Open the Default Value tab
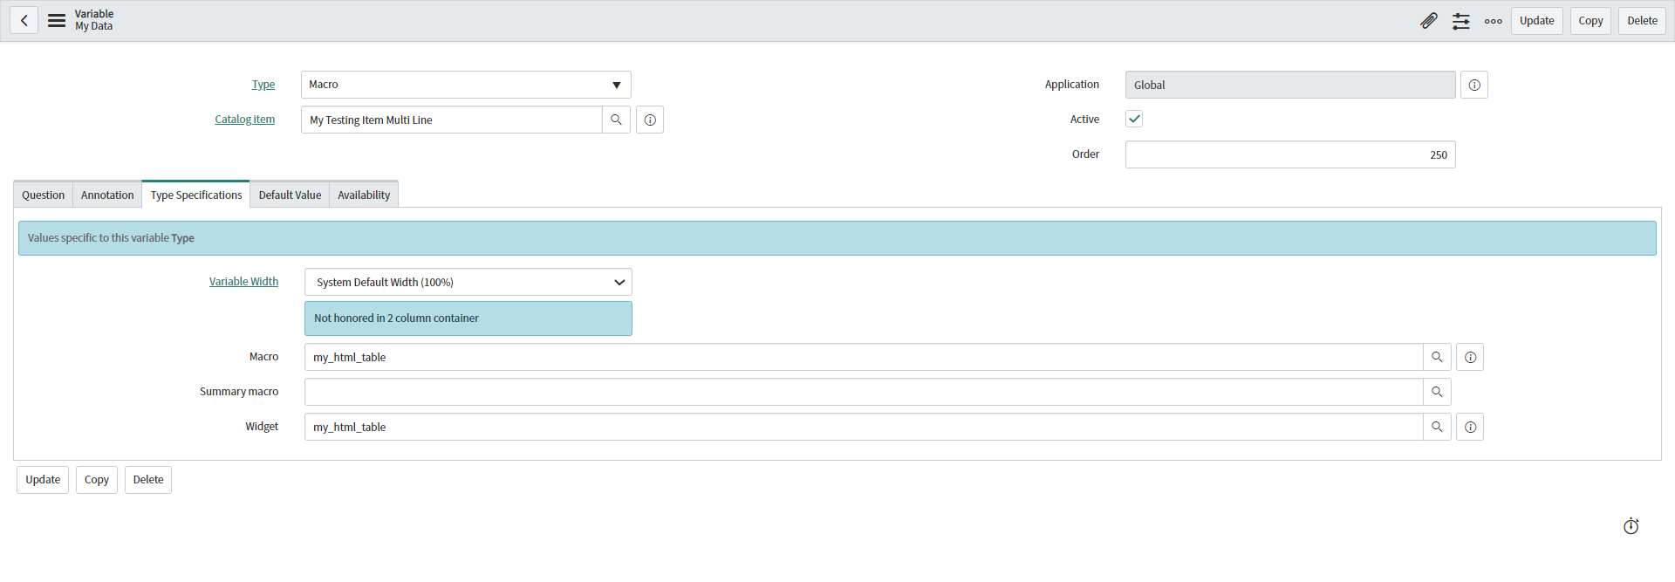Image resolution: width=1675 pixels, height=582 pixels. coord(290,195)
